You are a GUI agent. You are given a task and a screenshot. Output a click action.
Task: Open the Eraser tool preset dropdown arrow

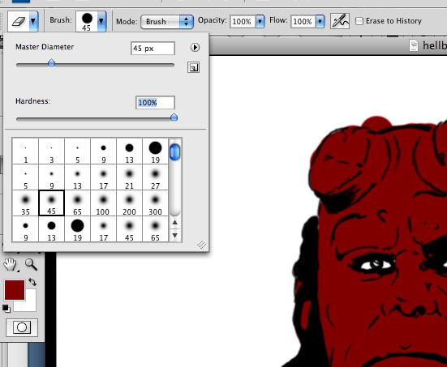point(33,21)
